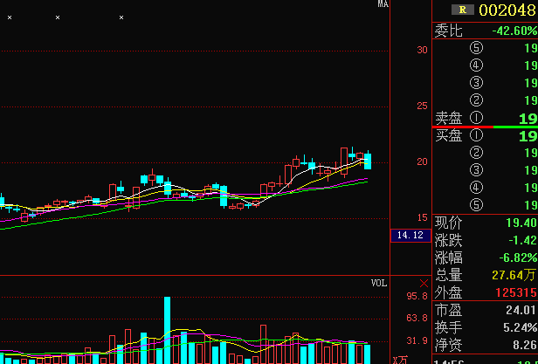The height and width of the screenshot is (364, 538).
Task: Click the -1.42 price change value
Action: tap(523, 240)
